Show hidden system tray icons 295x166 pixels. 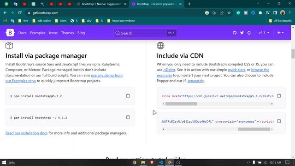coord(248,163)
